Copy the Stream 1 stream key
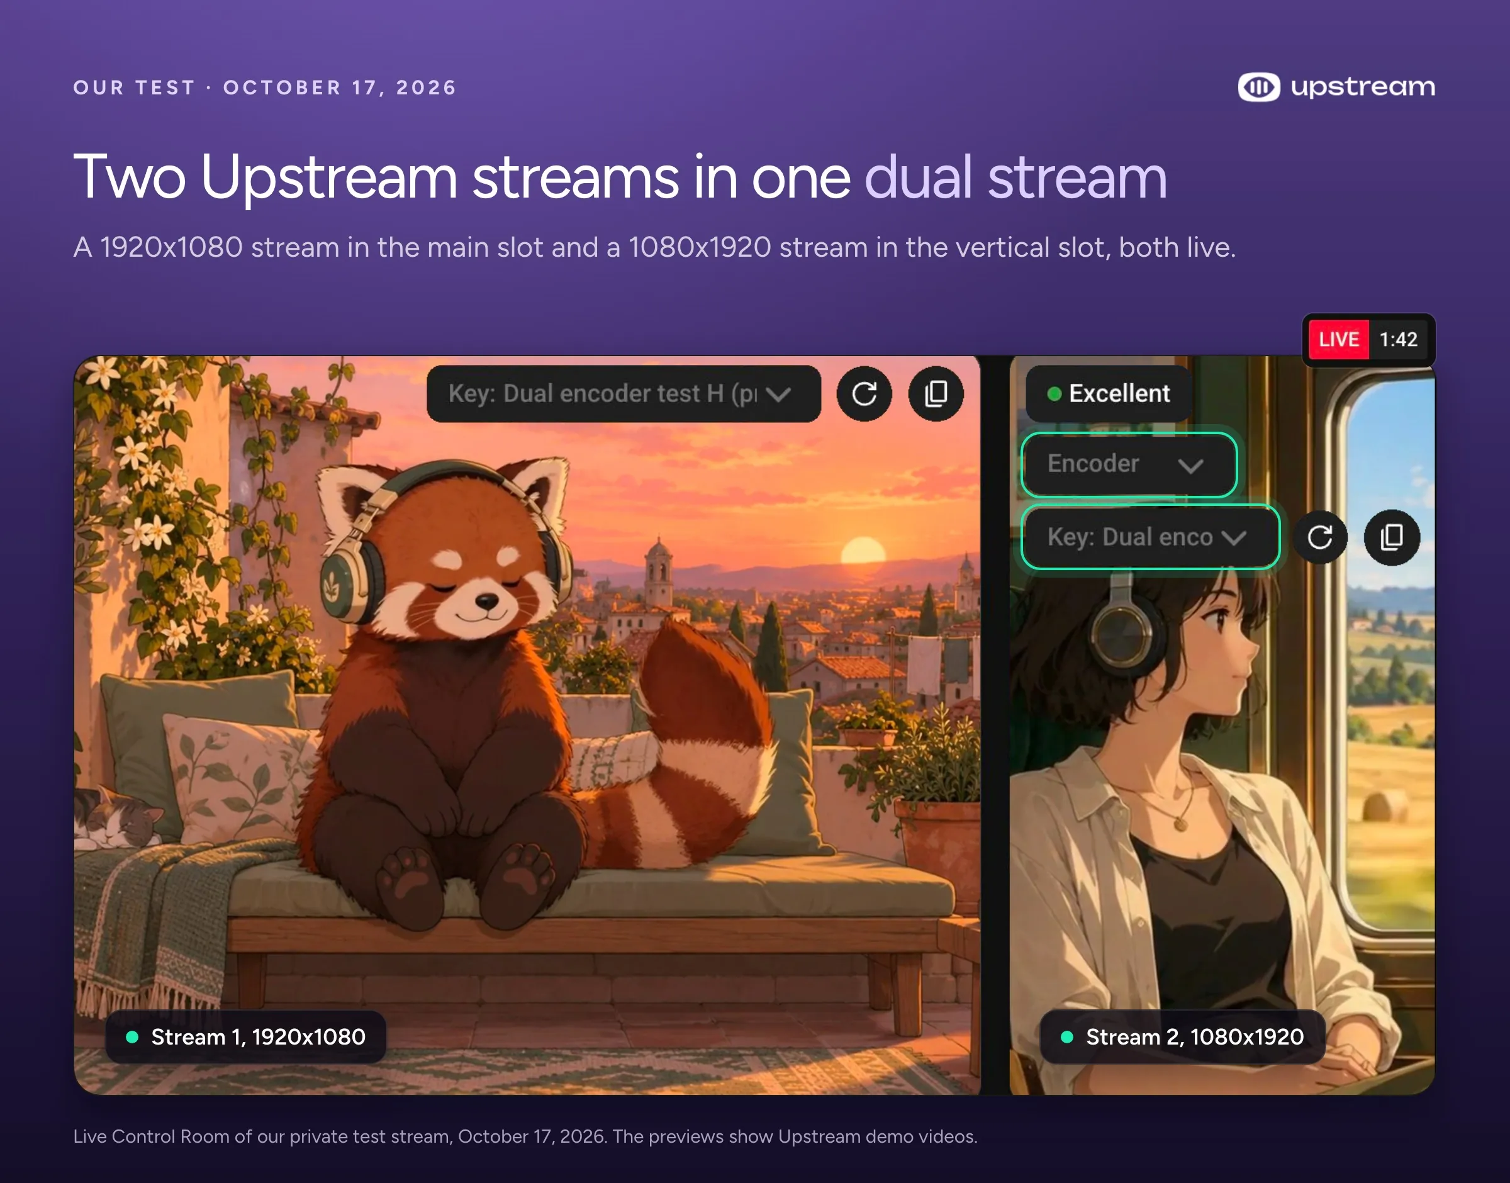1510x1183 pixels. (936, 394)
